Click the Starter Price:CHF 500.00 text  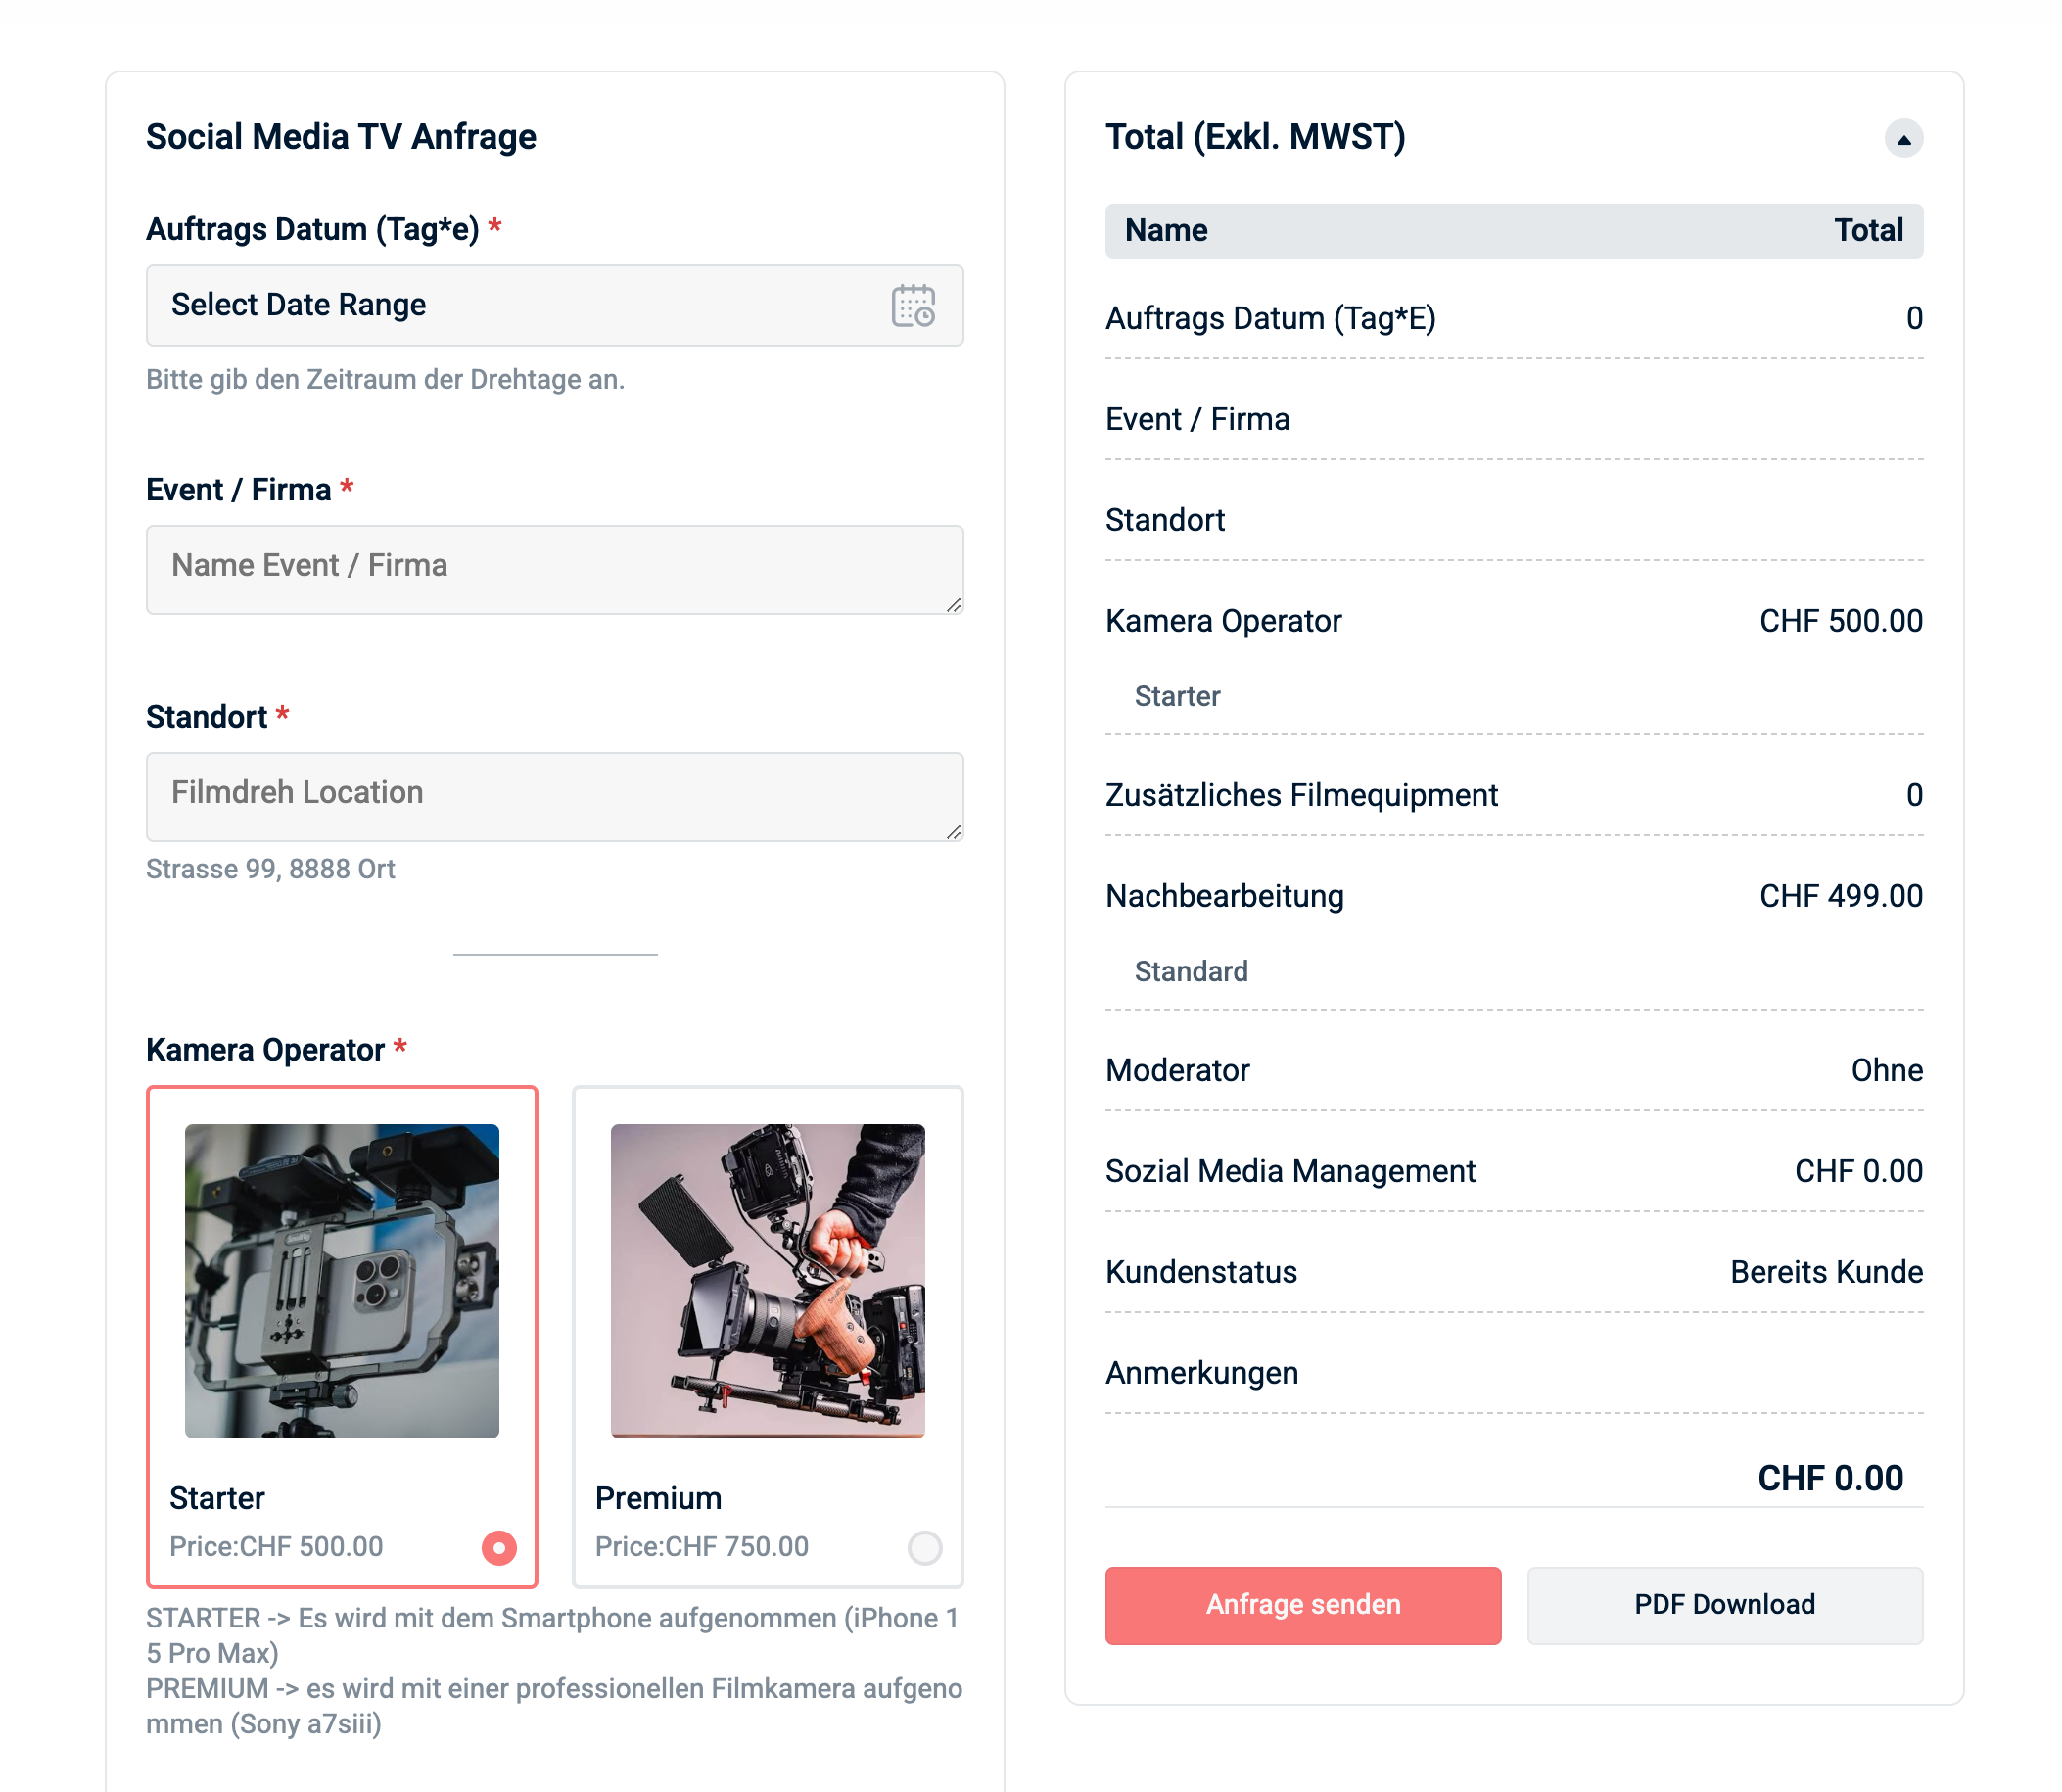point(276,1547)
